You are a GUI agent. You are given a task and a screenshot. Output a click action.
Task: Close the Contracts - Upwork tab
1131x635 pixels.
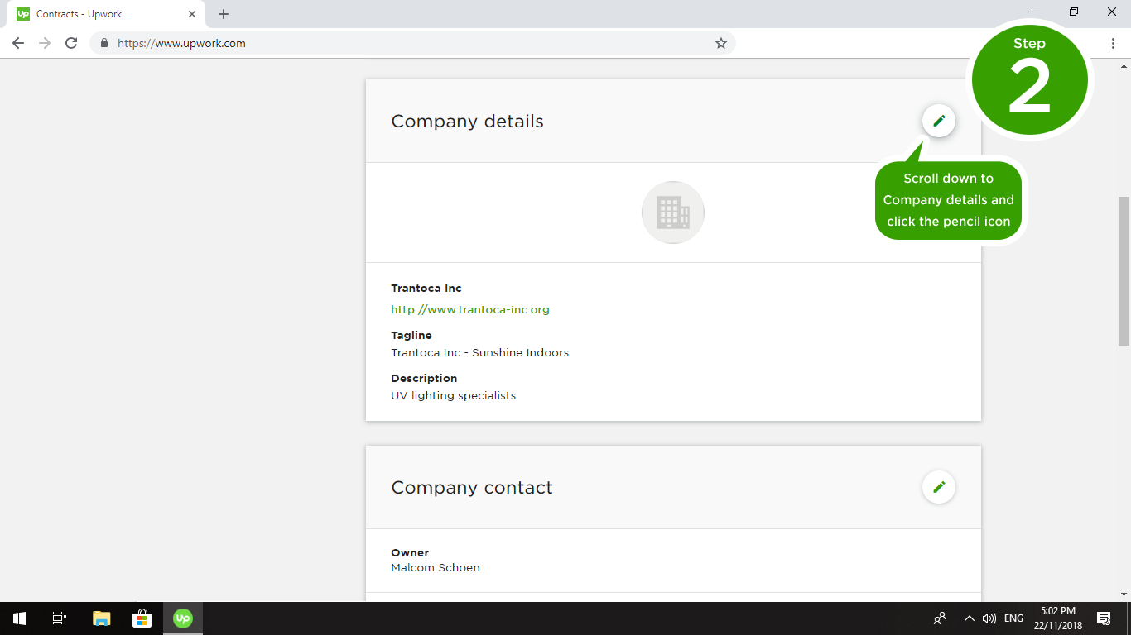pyautogui.click(x=192, y=14)
